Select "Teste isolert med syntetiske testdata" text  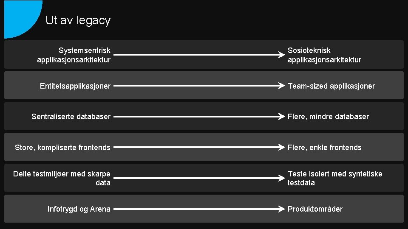coord(334,178)
